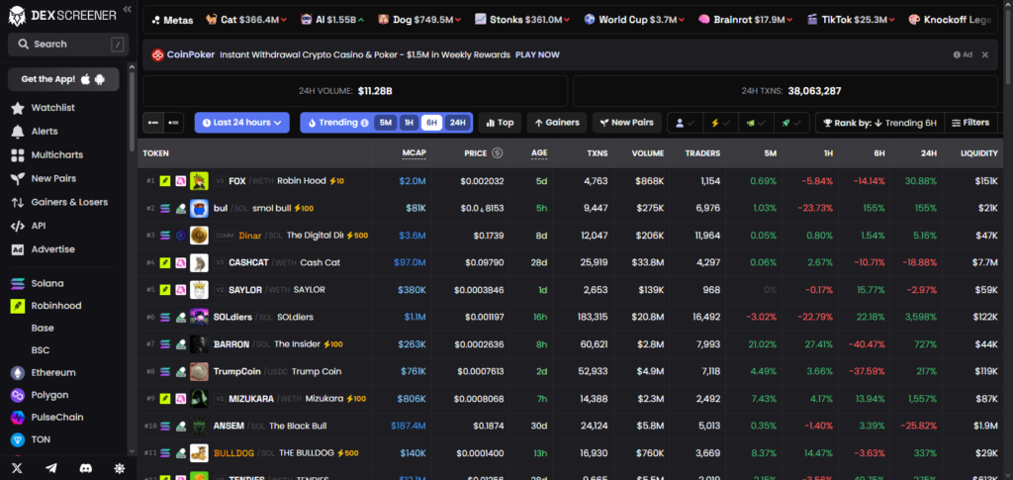This screenshot has height=480, width=1013.
Task: Sort table by AGE column
Action: (539, 153)
